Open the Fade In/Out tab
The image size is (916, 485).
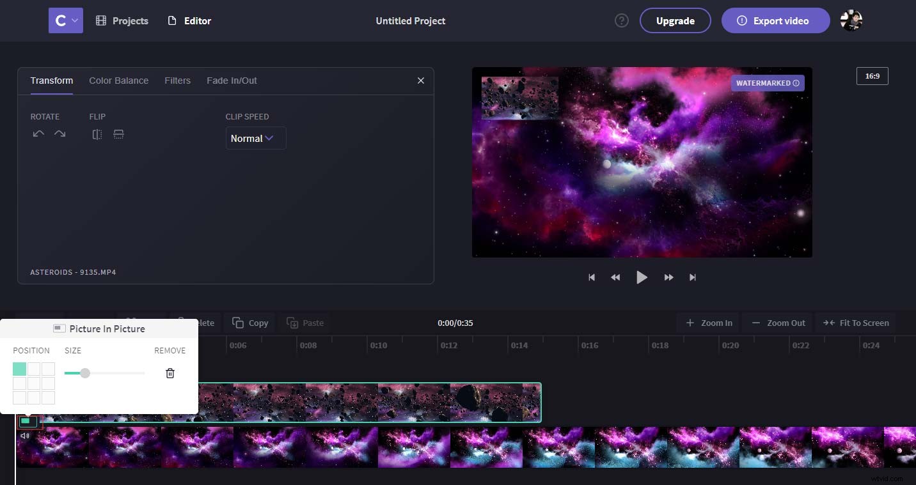click(x=232, y=81)
